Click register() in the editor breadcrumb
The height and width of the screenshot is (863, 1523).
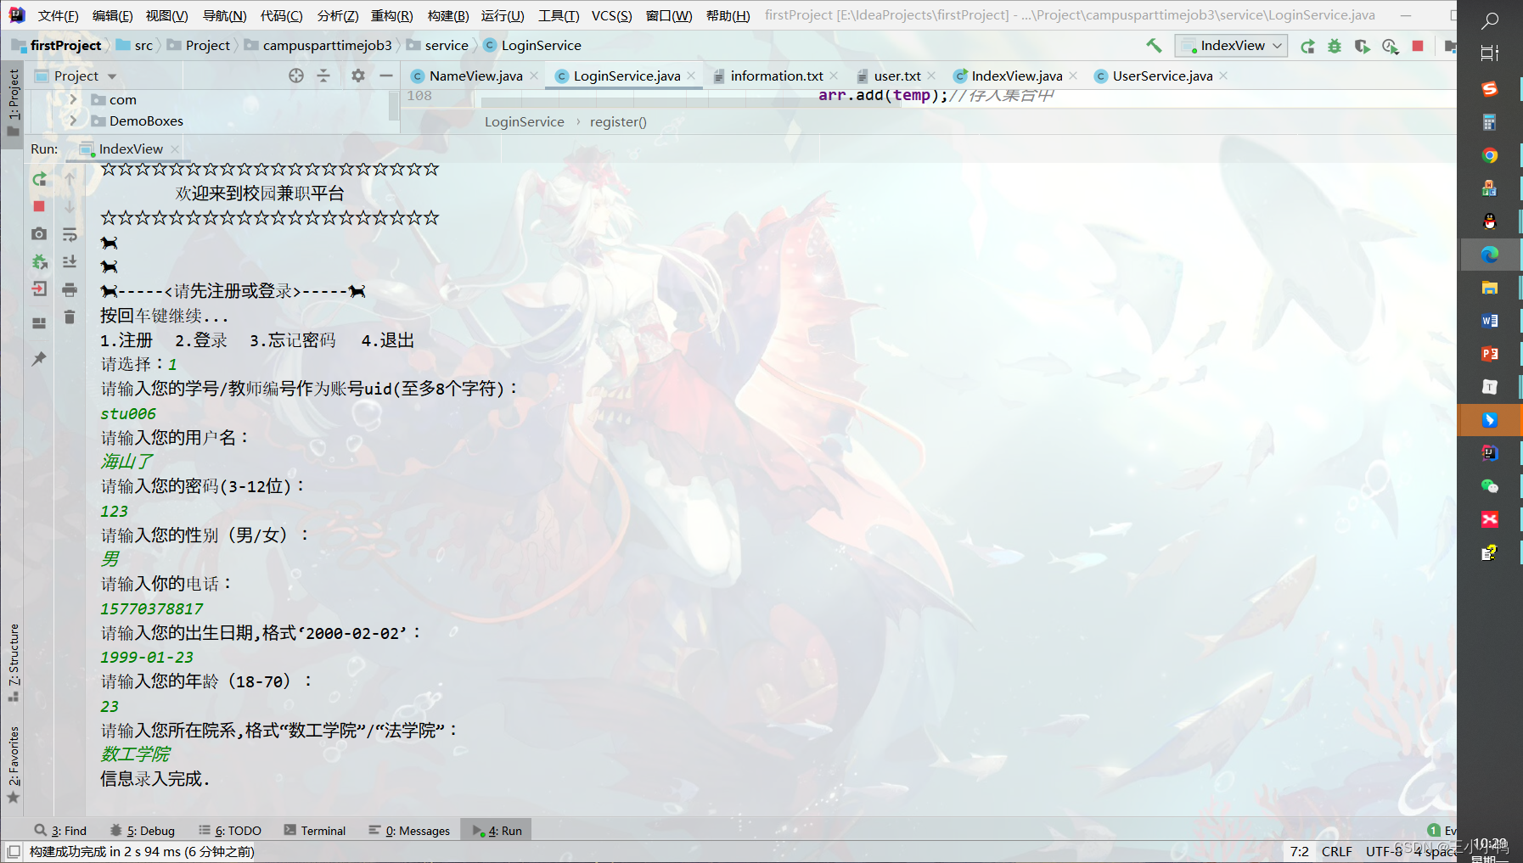[618, 121]
